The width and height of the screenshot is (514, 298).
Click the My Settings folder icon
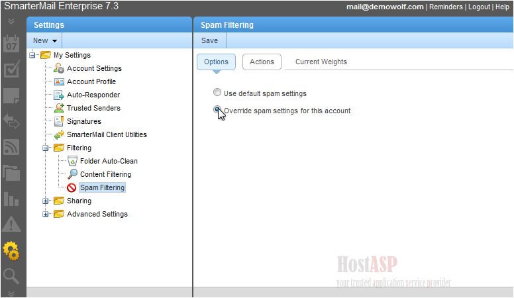(x=46, y=55)
